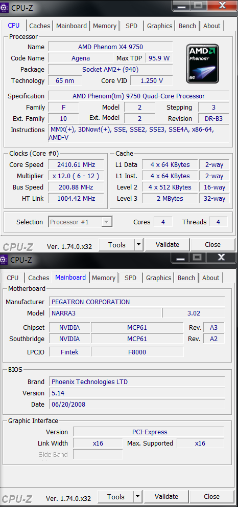Click the Cores count value
This screenshot has width=238, height=507.
[163, 222]
